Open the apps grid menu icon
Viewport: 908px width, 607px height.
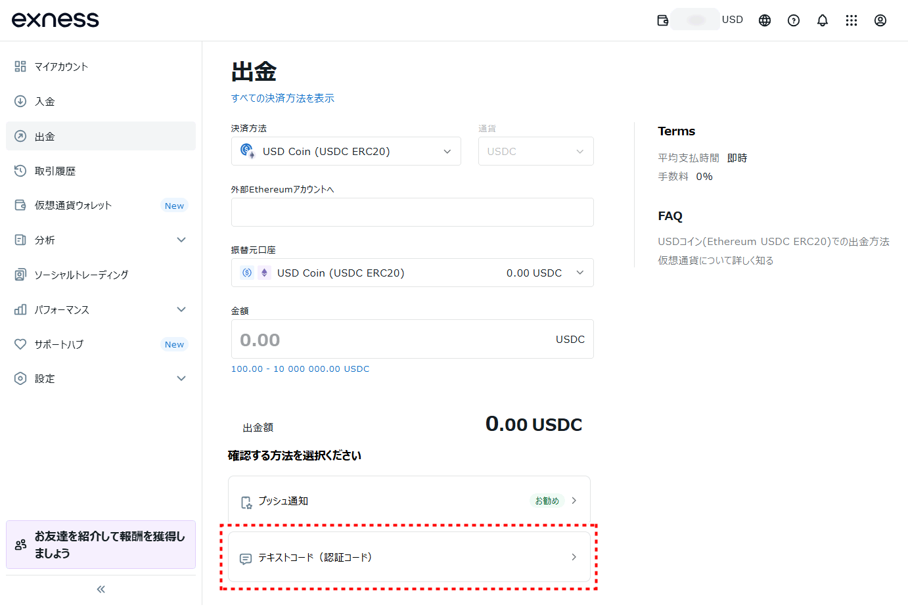tap(851, 20)
